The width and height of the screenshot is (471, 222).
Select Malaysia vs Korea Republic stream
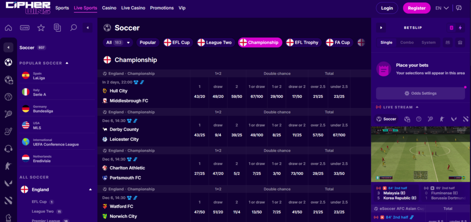[x=396, y=193]
